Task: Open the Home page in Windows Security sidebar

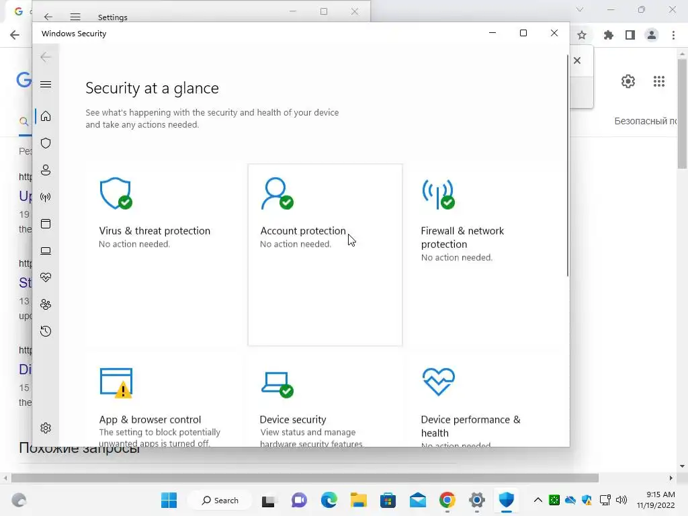Action: point(46,116)
